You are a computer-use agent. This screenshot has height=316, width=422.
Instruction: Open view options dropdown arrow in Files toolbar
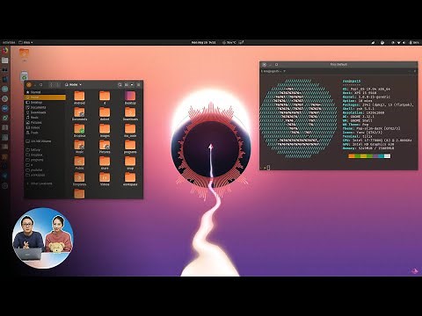point(132,84)
